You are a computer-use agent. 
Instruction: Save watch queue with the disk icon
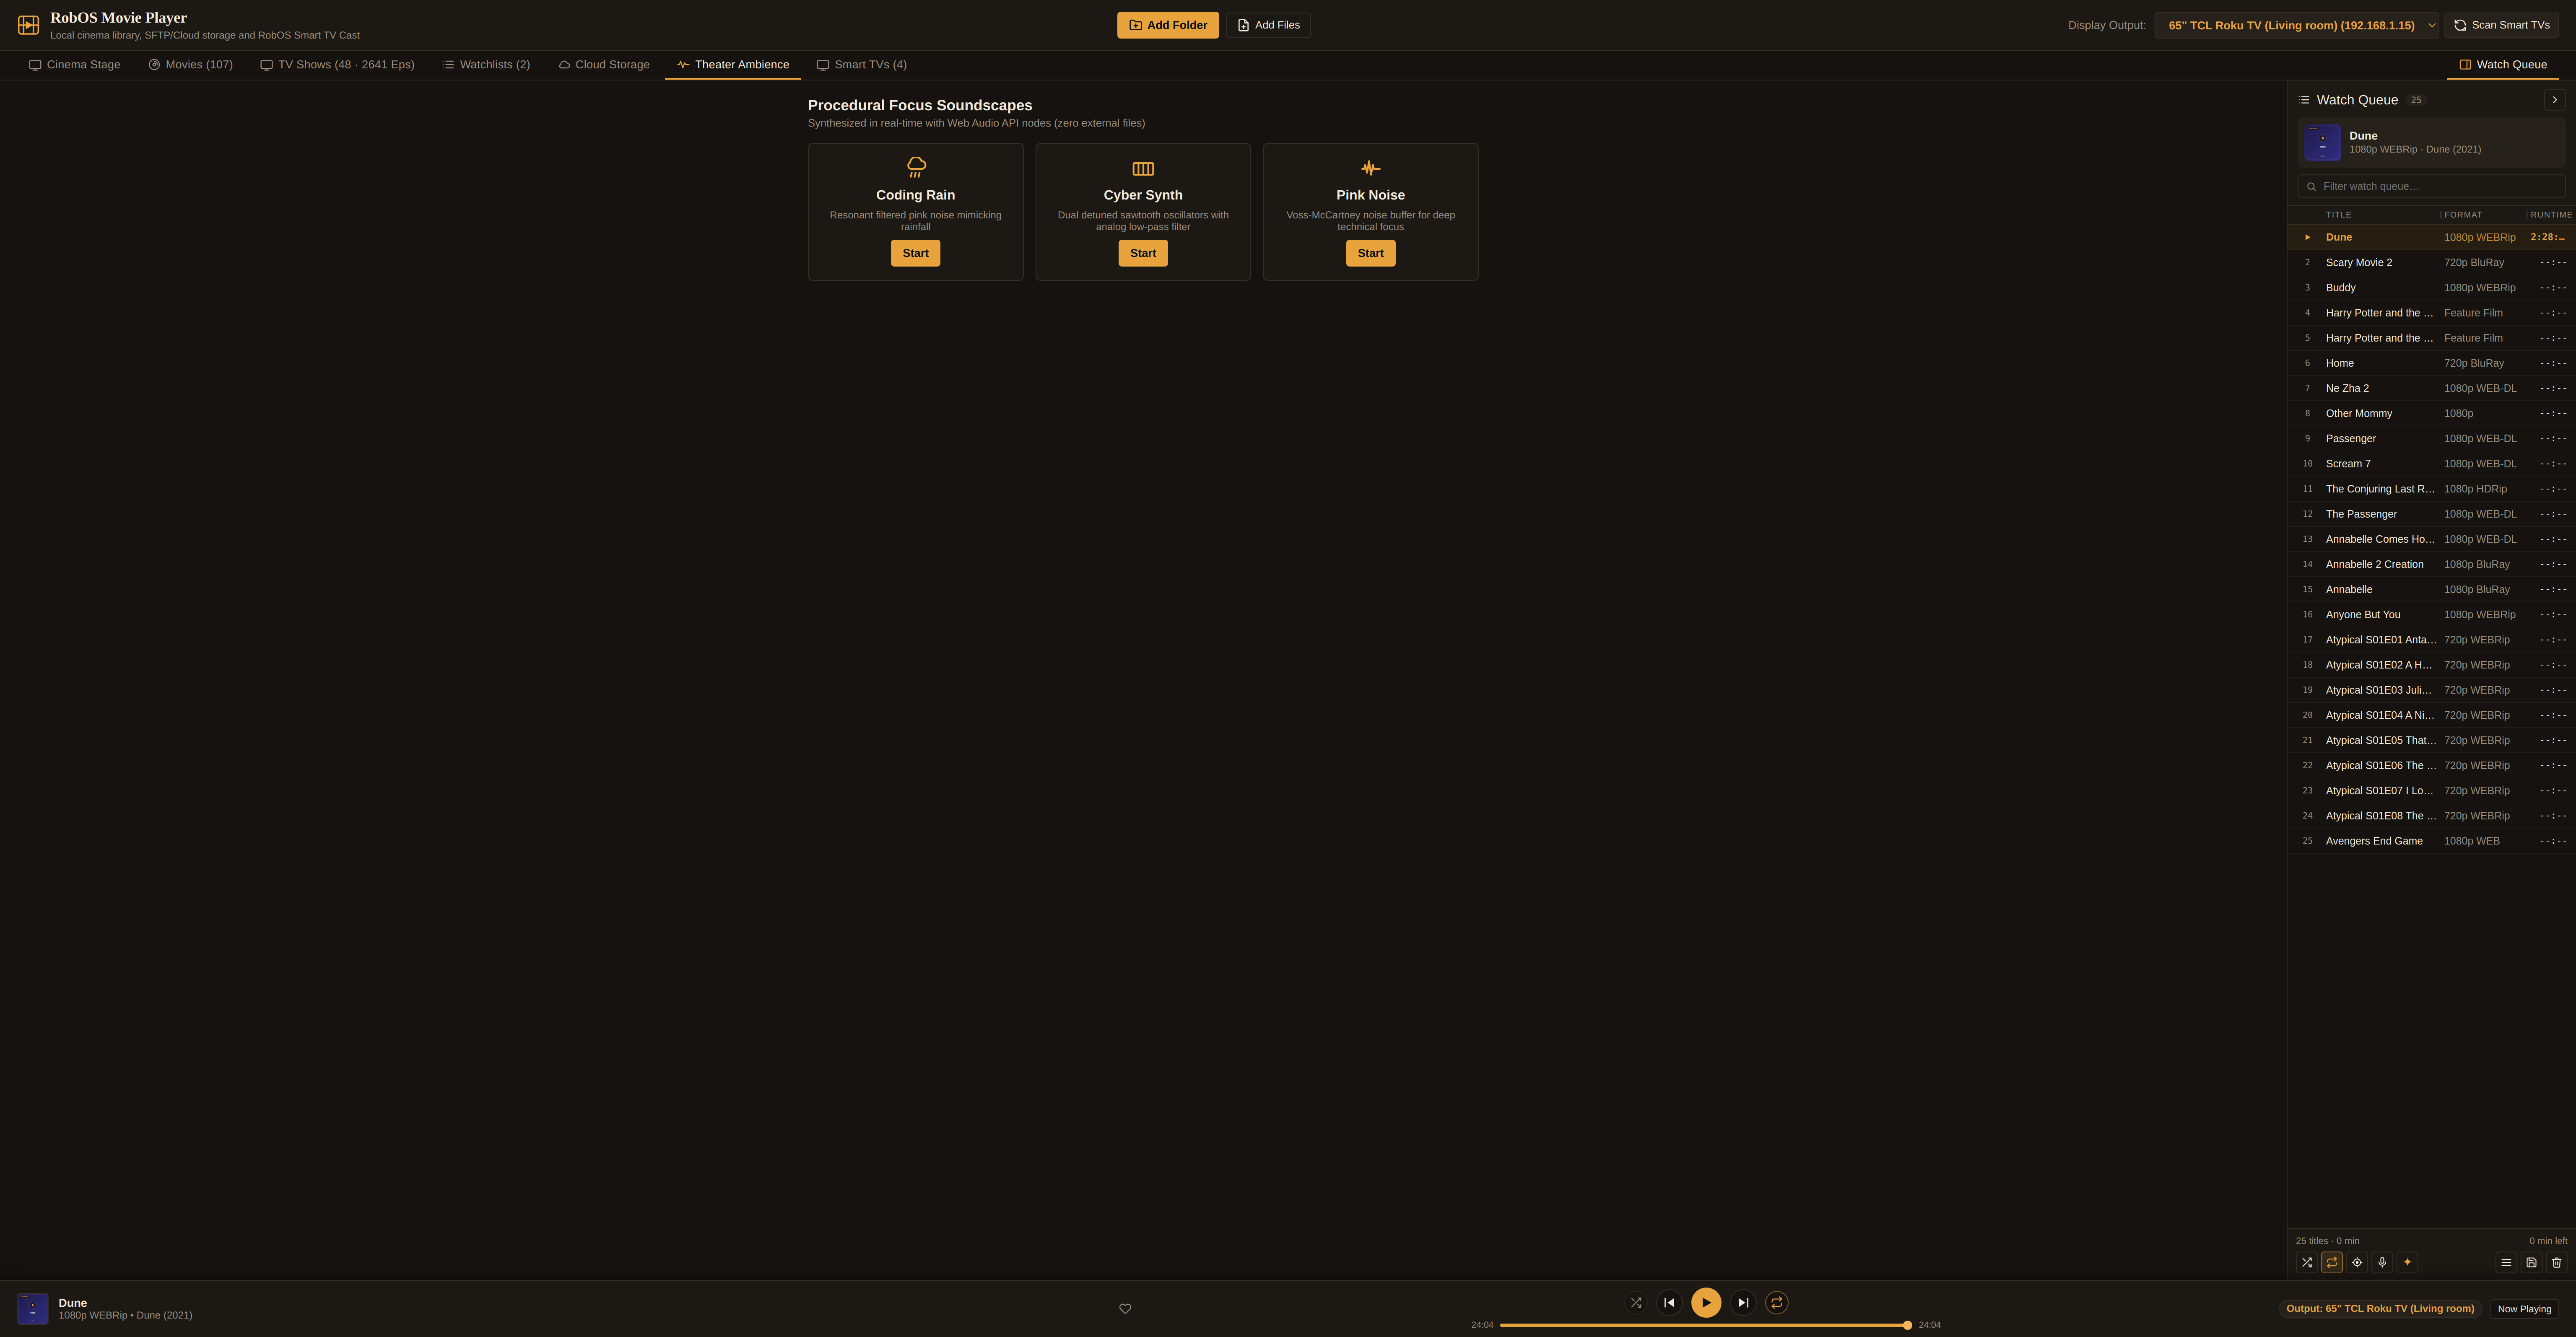coord(2531,1262)
